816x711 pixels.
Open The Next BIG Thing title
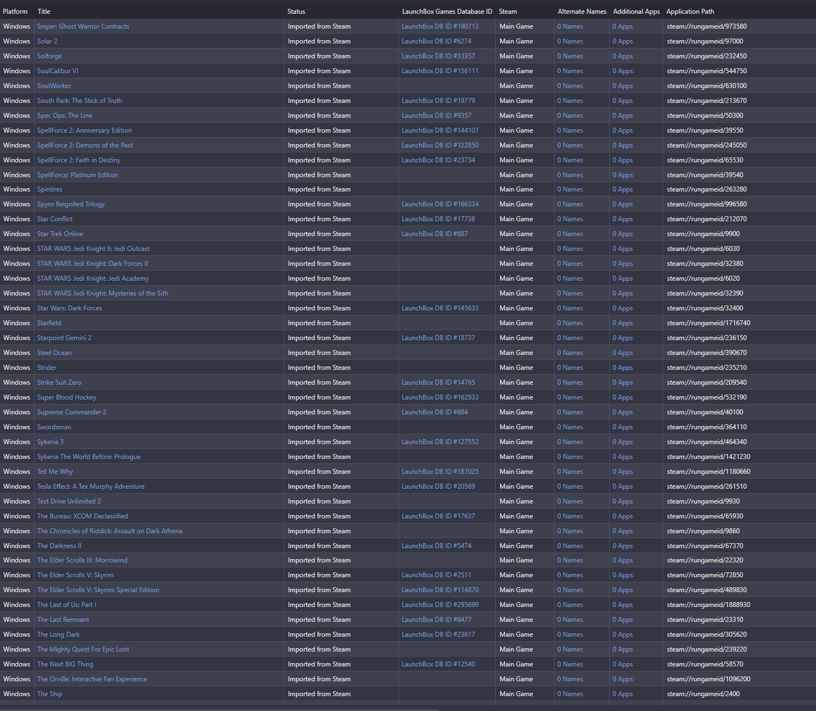(65, 664)
